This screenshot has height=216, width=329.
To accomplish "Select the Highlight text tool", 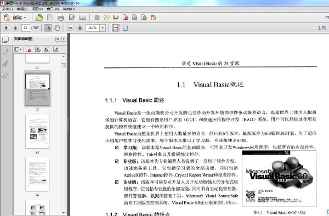I will pos(116,18).
